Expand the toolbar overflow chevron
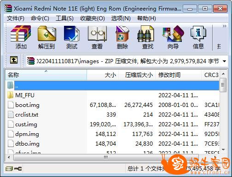 pos(225,26)
